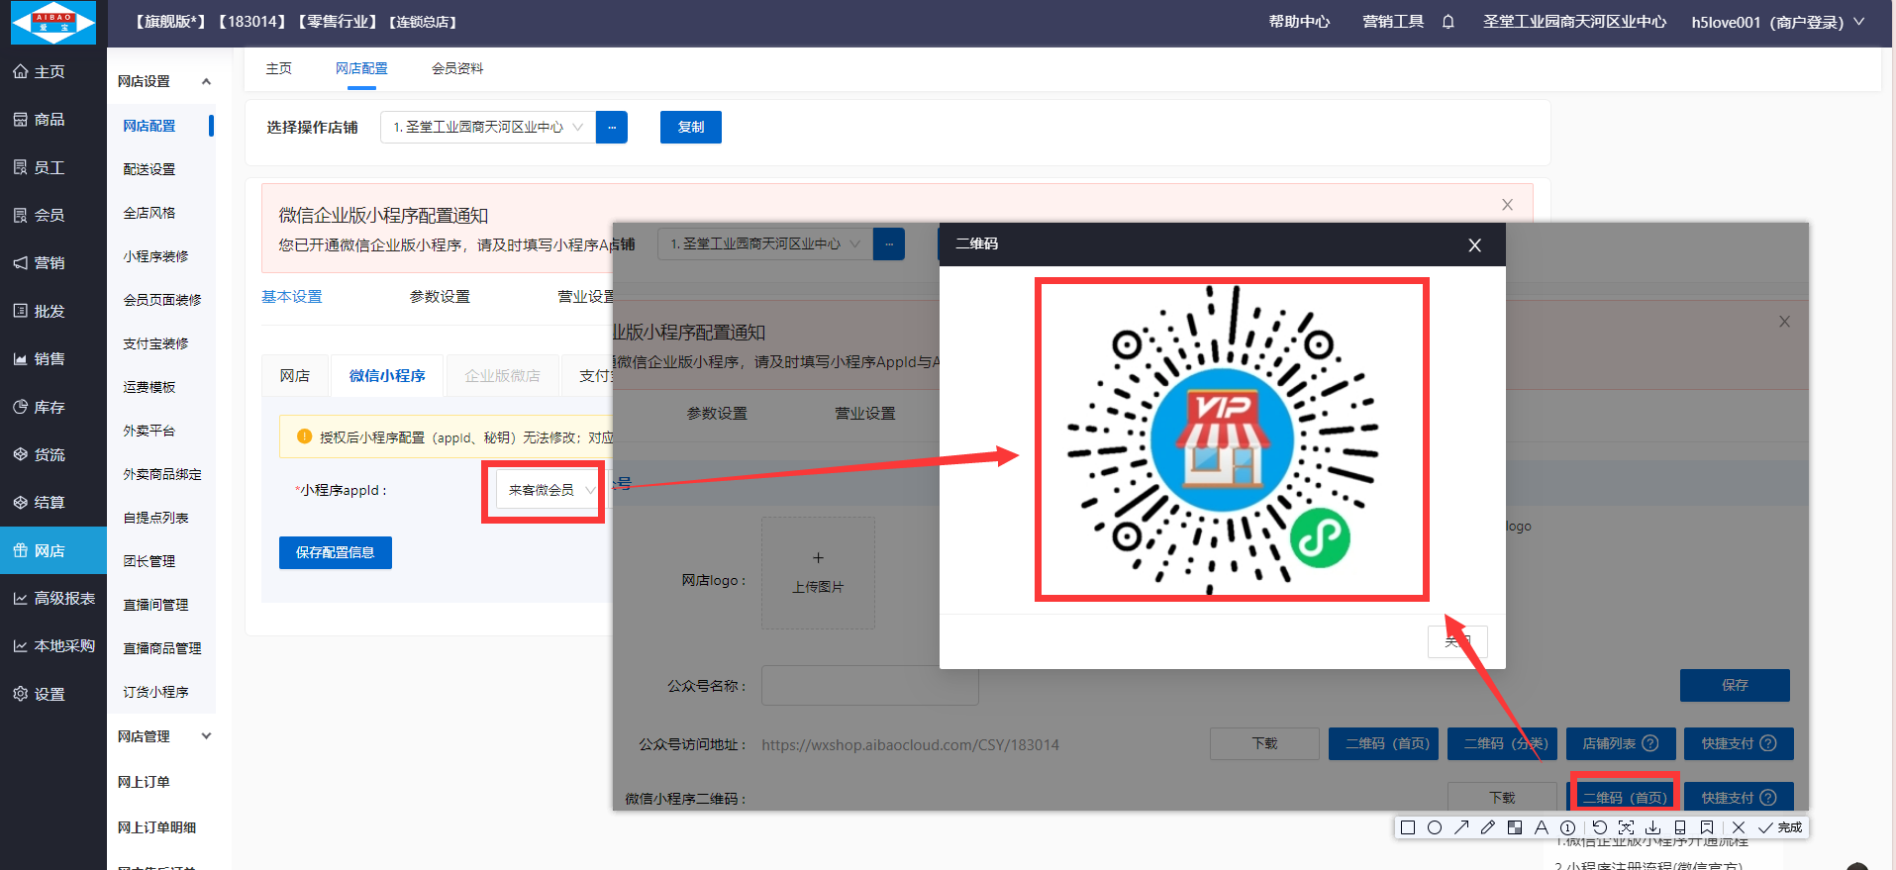This screenshot has height=870, width=1896.
Task: Click the mini program QR code image
Action: point(1231,439)
